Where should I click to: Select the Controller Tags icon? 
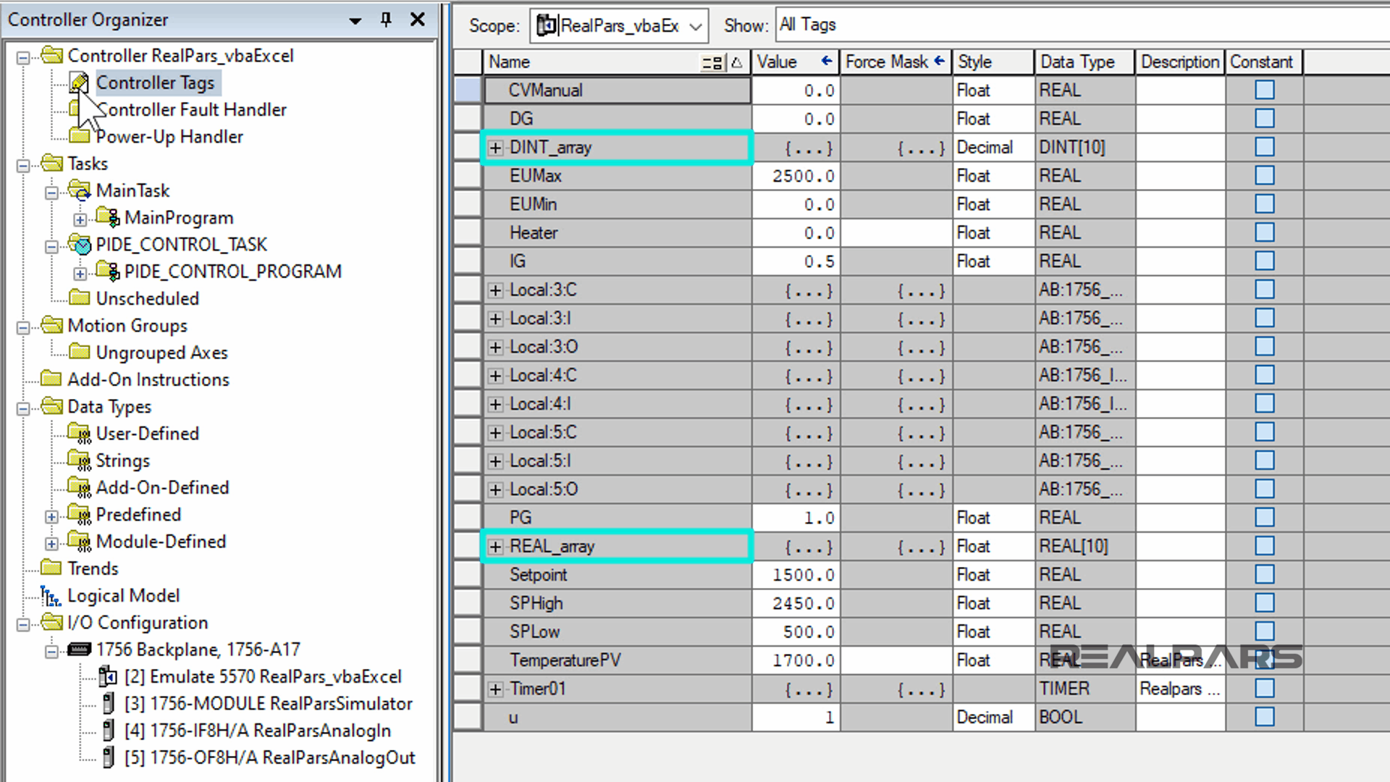coord(80,83)
